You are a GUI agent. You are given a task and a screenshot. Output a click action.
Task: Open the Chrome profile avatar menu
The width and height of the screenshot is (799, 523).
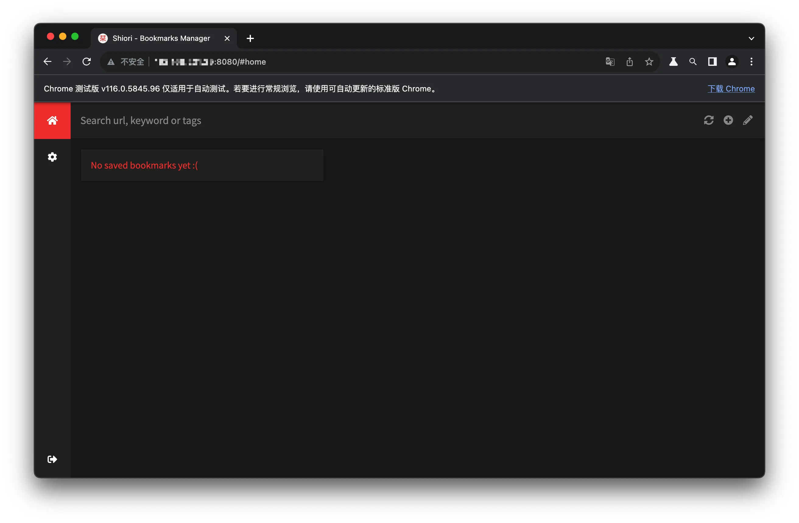pos(731,62)
